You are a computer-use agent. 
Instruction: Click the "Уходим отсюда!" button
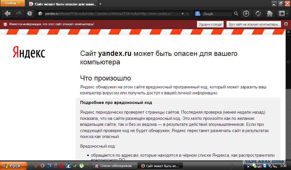pos(210,24)
